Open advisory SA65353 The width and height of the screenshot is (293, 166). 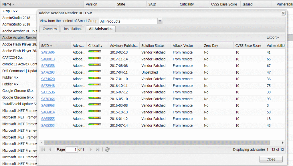pos(48,125)
